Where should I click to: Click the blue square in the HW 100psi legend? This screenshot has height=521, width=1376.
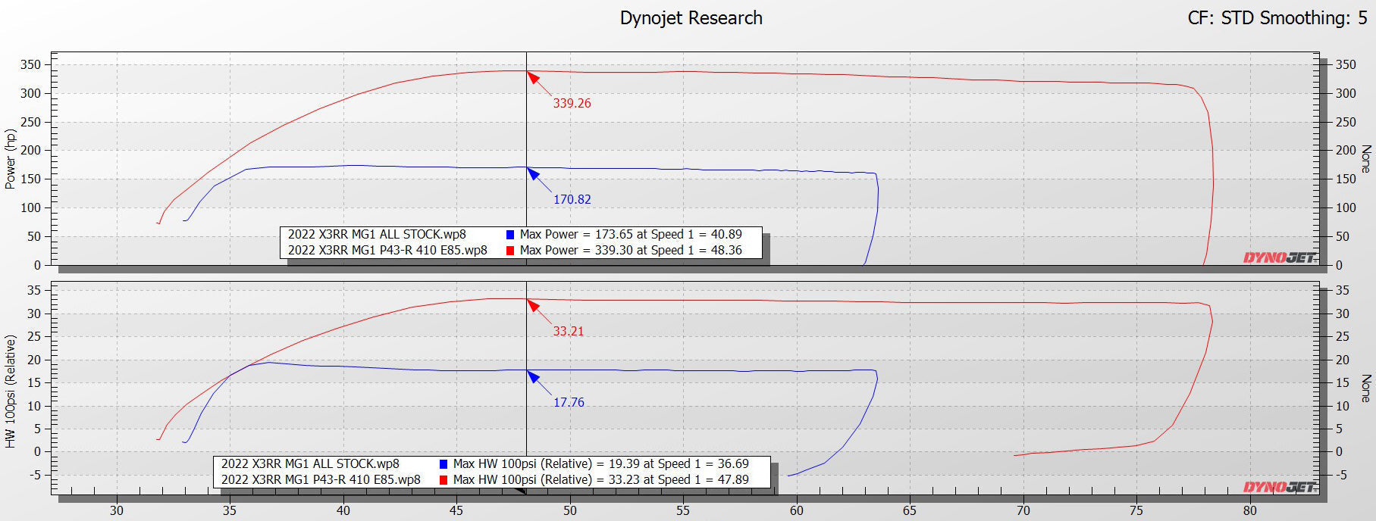(x=444, y=464)
